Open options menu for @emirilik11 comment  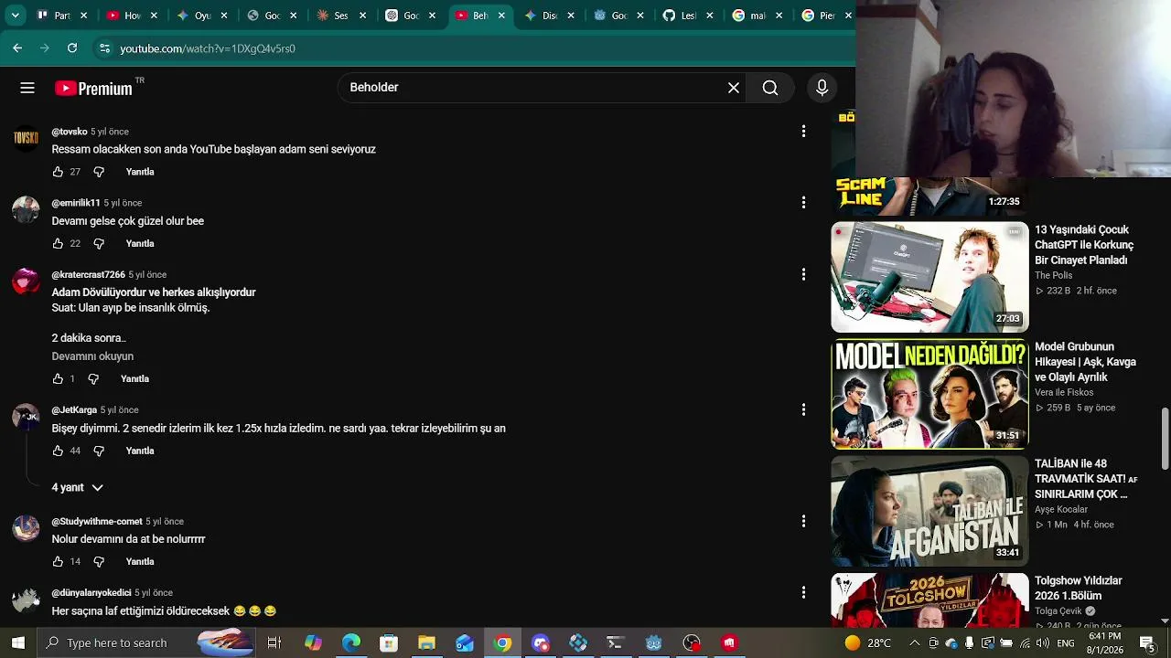(x=803, y=203)
